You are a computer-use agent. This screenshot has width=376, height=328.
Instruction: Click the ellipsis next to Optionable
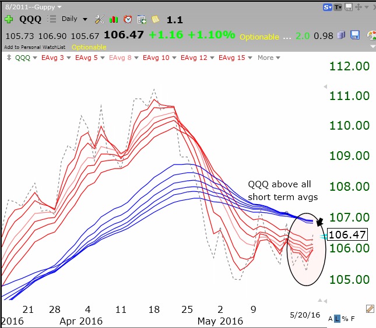287,38
